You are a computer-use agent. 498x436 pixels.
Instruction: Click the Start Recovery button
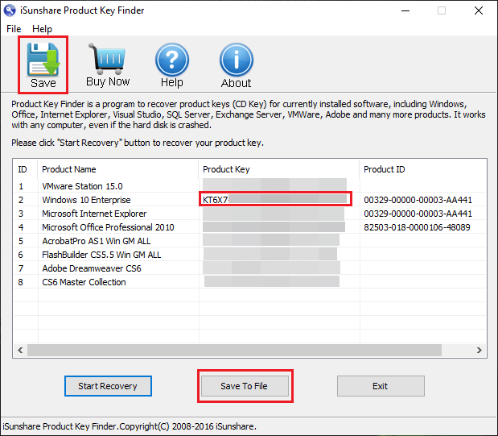click(108, 386)
